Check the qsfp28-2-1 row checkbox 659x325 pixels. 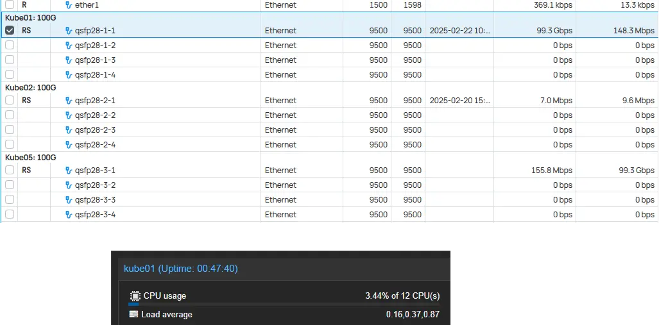10,100
